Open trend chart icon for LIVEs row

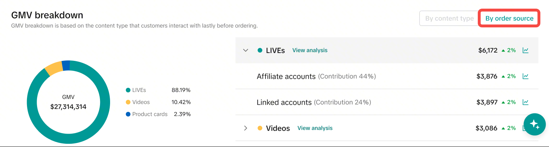526,50
